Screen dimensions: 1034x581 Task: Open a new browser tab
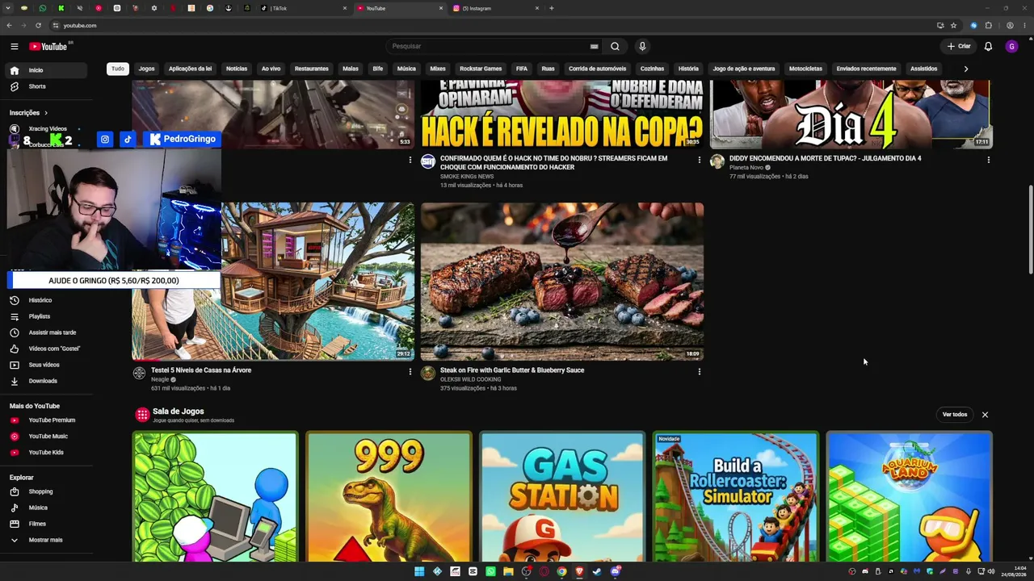552,8
